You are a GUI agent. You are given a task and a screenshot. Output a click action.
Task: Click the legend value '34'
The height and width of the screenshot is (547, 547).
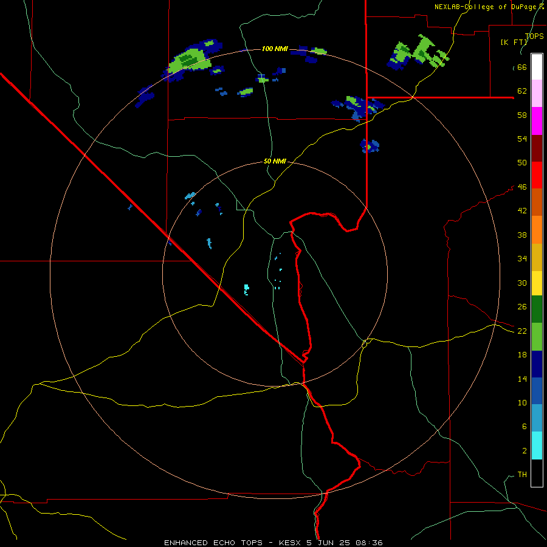click(522, 259)
